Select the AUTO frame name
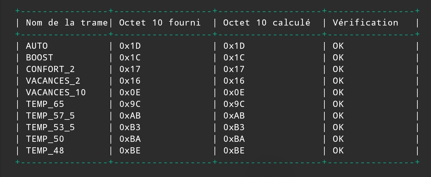The width and height of the screenshot is (431, 177). coord(37,46)
